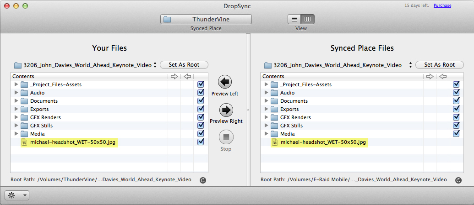Click left-arrow column header in Your Files

pos(187,77)
